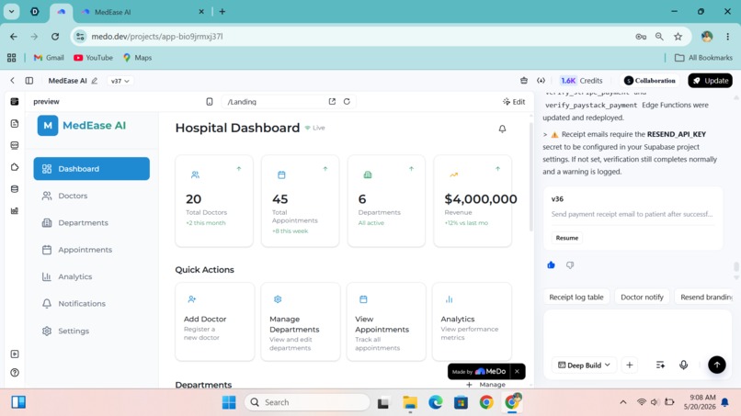Image resolution: width=741 pixels, height=416 pixels.
Task: Open the 1.6K Credits indicator
Action: tap(581, 80)
